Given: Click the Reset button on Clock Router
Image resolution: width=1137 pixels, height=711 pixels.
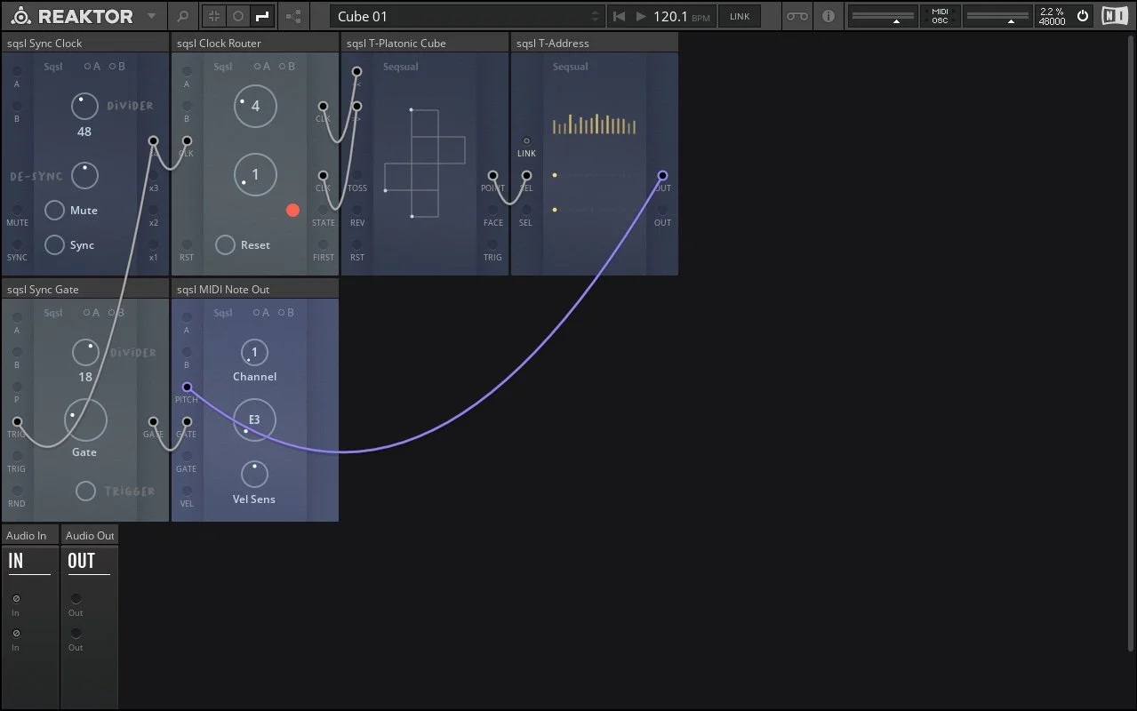Looking at the screenshot, I should pos(225,245).
